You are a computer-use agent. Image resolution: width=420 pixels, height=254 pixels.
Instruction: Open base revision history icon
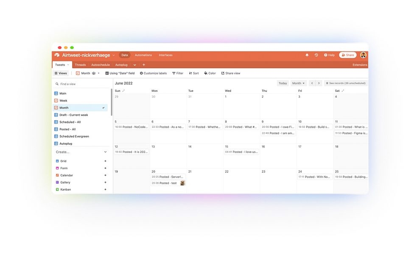coord(316,55)
